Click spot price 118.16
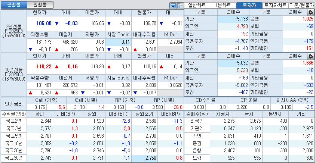This screenshot has height=163, width=316. pyautogui.click(x=150, y=67)
